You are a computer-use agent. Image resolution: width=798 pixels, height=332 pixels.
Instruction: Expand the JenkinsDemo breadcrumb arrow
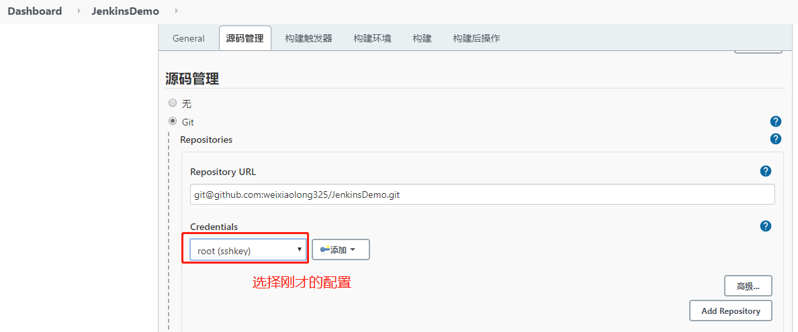(176, 11)
